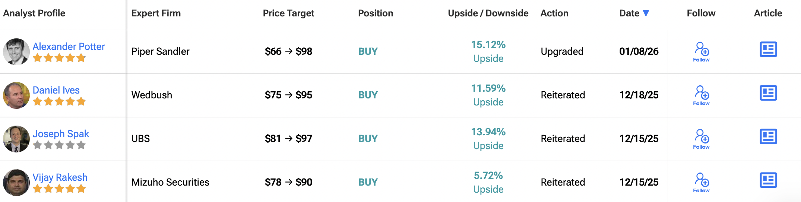801x202 pixels.
Task: Toggle sort arrow next to Date
Action: point(646,13)
